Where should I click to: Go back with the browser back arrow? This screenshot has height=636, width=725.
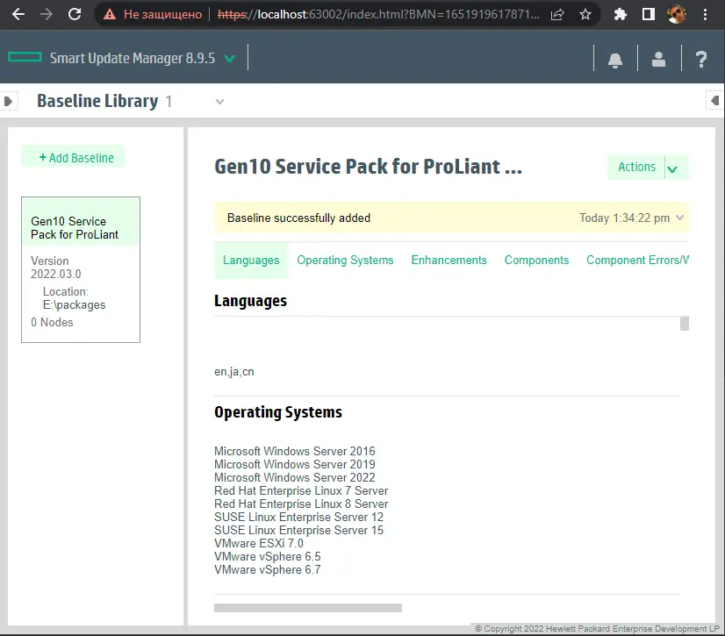tap(18, 14)
